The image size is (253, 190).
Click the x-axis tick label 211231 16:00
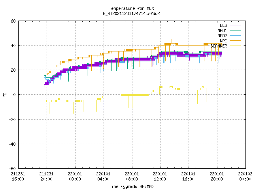coord(18,177)
